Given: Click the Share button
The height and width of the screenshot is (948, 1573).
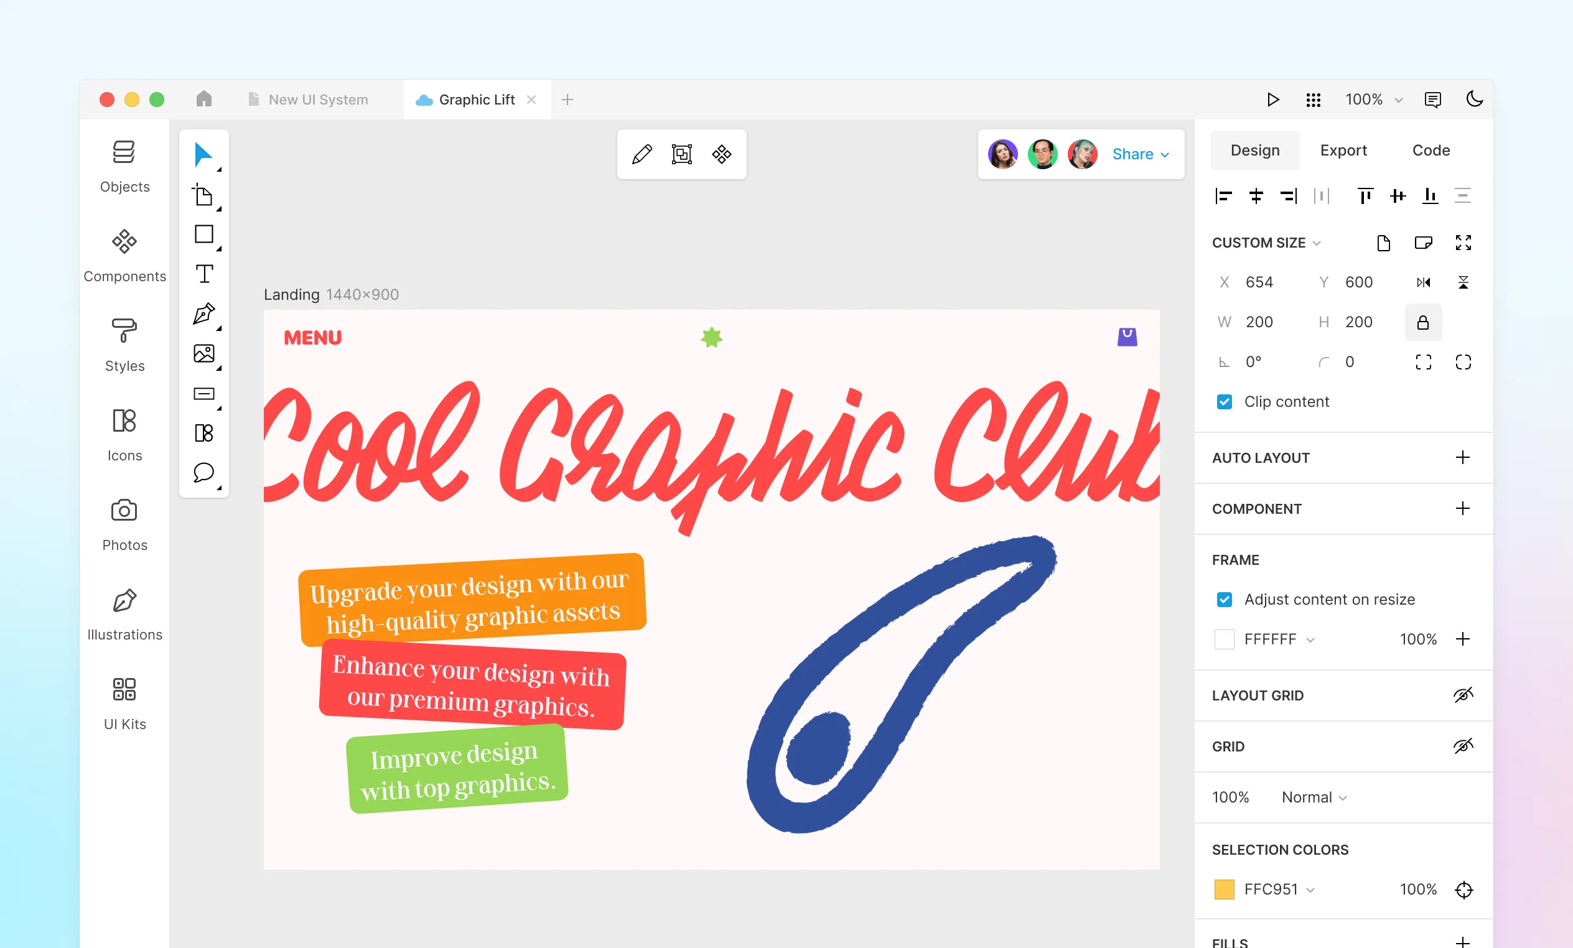Looking at the screenshot, I should coord(1139,154).
